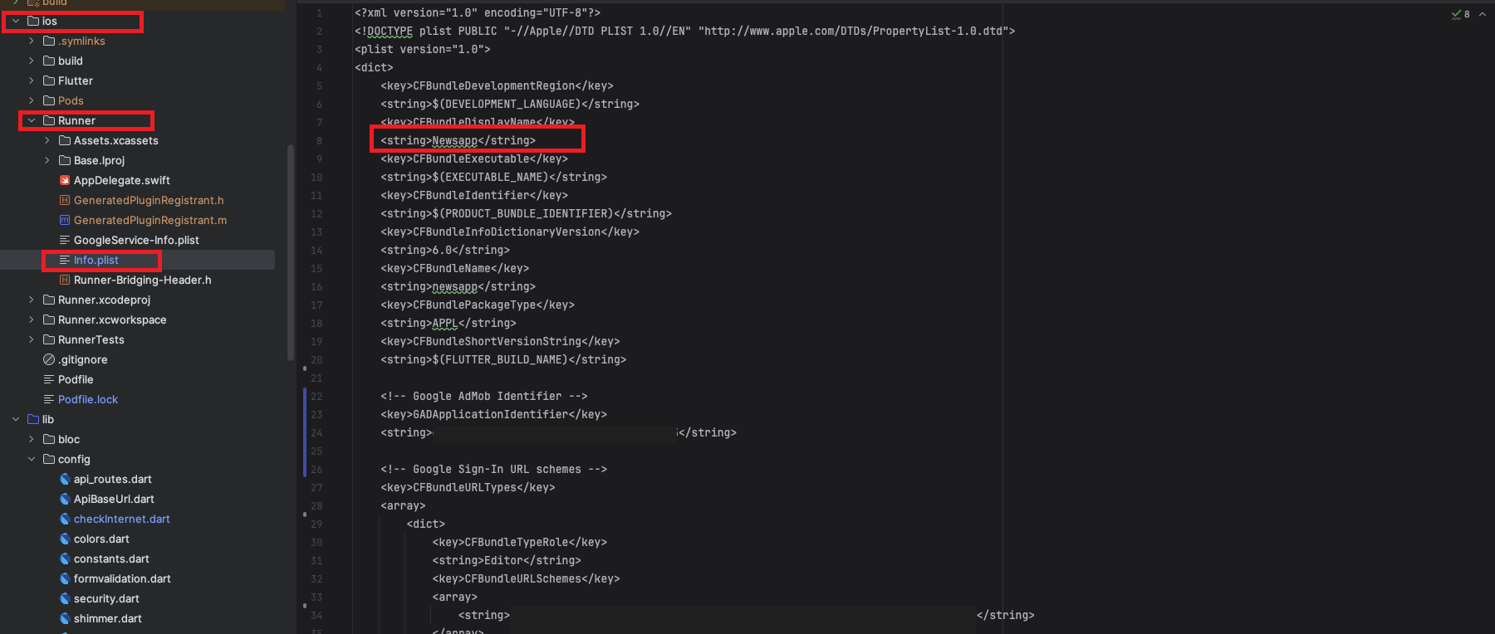Collapse the config folder under lib
Screen dimensions: 1495x634
pyautogui.click(x=32, y=459)
